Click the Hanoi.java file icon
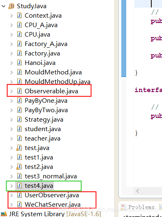 19,63
